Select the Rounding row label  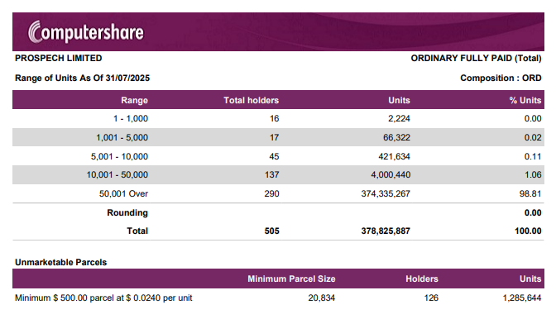(127, 212)
